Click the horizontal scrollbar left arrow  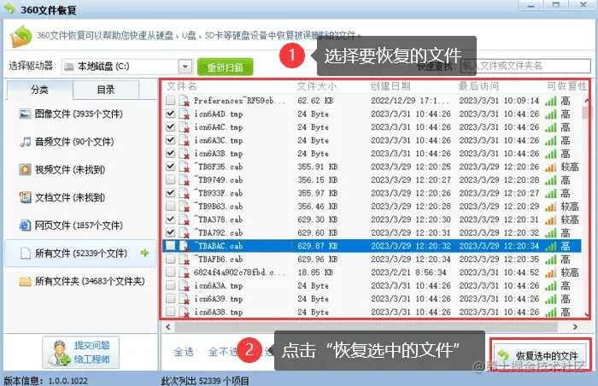point(168,327)
